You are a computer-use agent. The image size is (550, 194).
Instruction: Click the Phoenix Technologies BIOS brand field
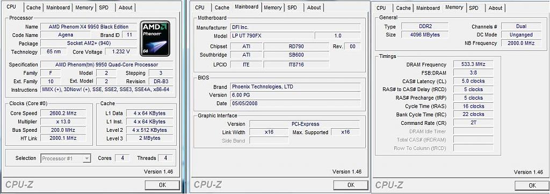(295, 86)
